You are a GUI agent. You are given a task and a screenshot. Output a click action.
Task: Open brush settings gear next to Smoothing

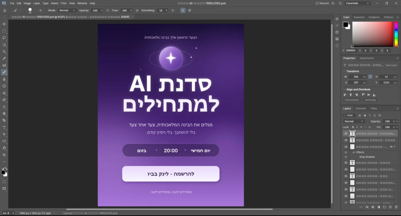pyautogui.click(x=173, y=10)
